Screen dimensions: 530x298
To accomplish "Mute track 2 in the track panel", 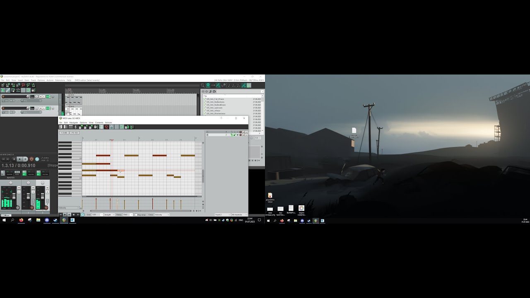I will coord(41,108).
